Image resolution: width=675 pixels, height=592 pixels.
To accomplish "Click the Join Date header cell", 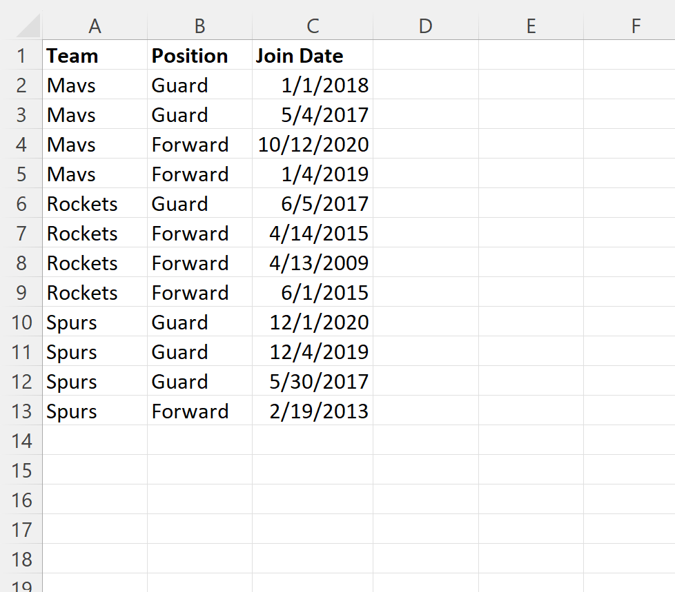I will [x=313, y=55].
